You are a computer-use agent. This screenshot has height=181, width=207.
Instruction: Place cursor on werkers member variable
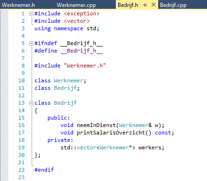tap(150, 147)
